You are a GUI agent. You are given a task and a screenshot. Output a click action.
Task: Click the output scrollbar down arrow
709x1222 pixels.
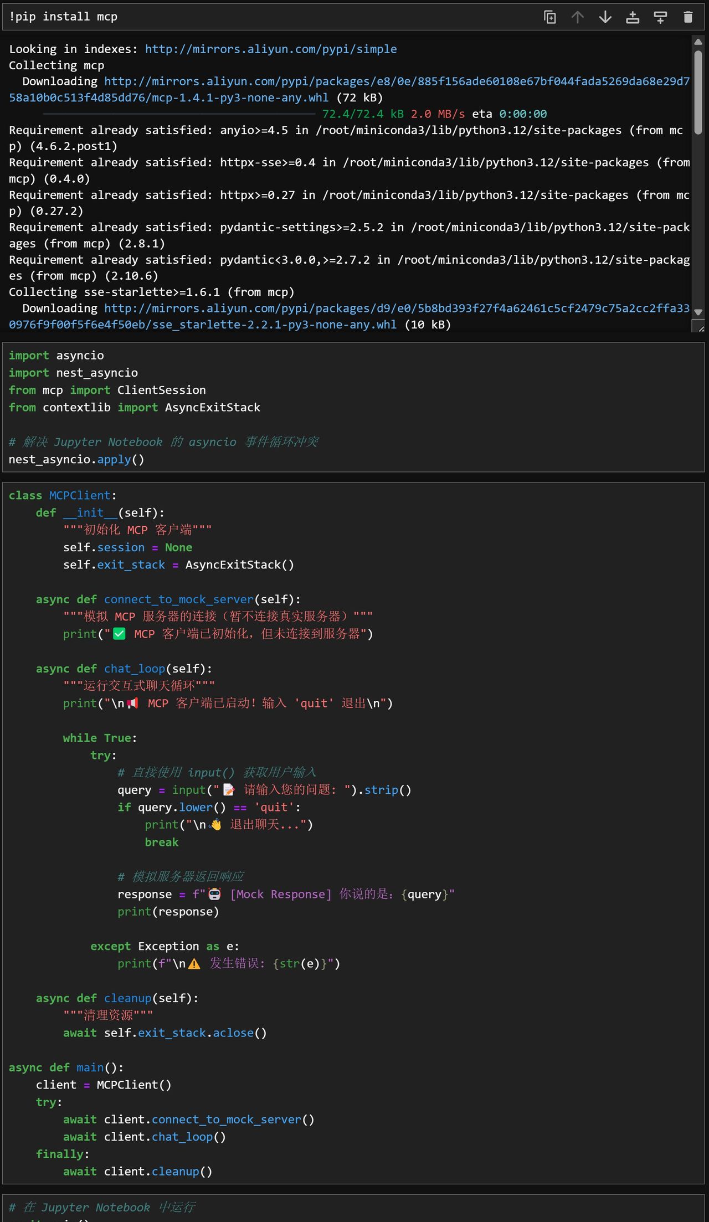tap(698, 312)
